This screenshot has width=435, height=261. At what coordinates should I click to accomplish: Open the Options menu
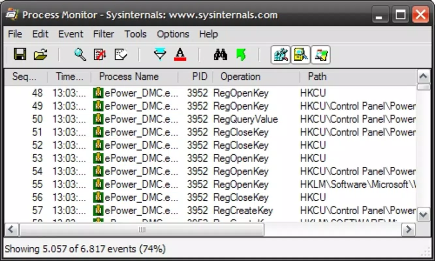click(x=173, y=34)
